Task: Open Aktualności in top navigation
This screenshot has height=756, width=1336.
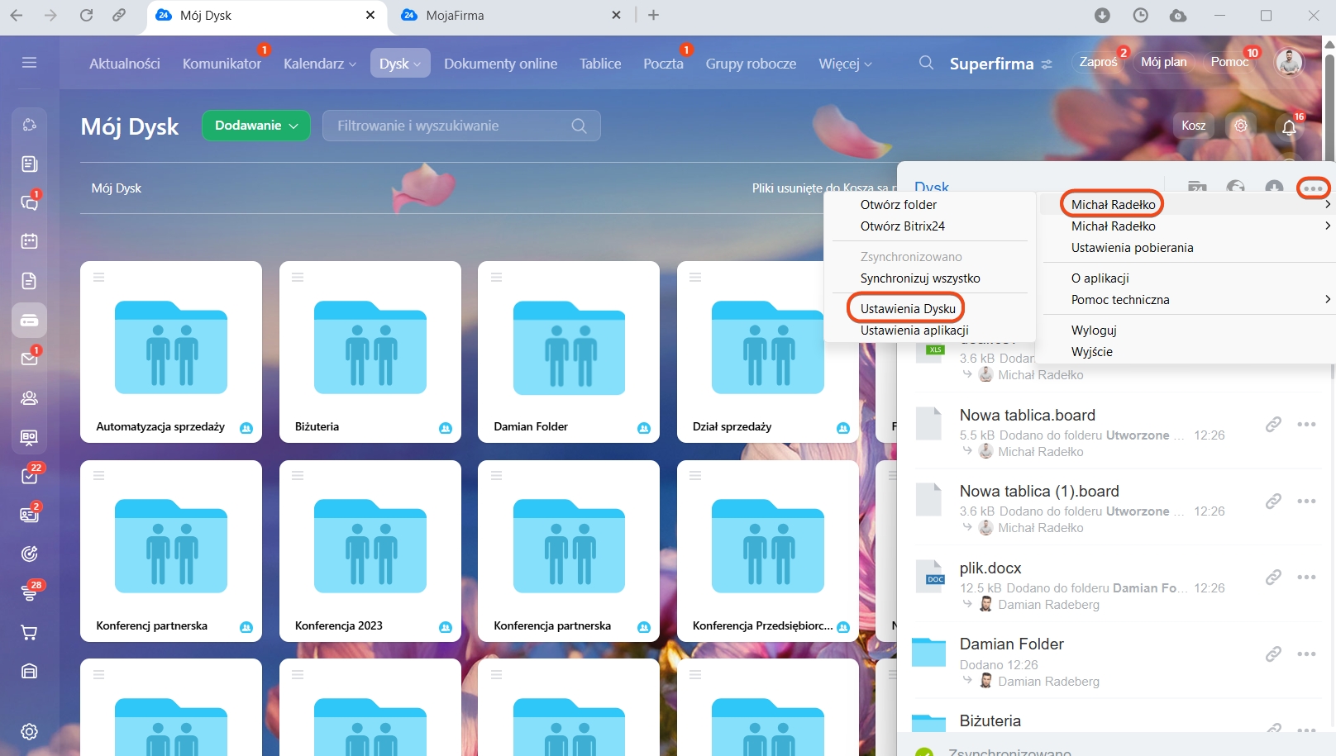Action: 125,64
